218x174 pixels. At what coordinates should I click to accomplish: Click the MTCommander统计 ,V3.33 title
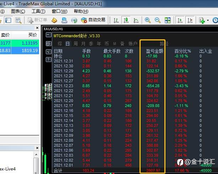(x=77, y=36)
